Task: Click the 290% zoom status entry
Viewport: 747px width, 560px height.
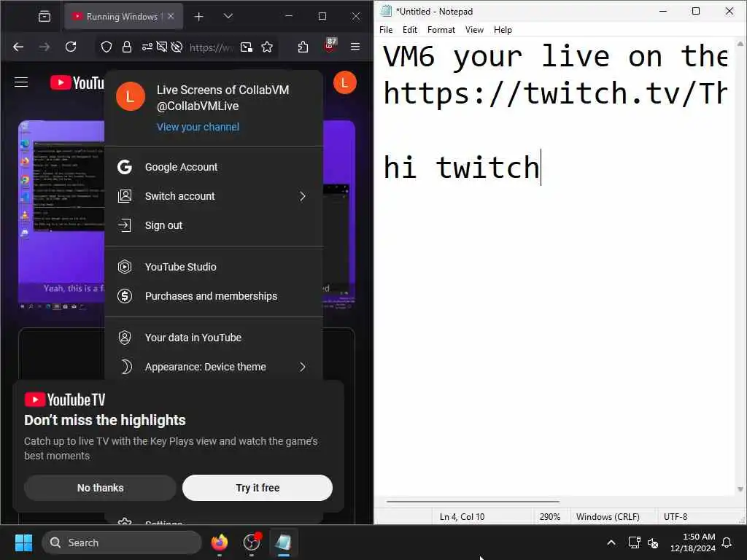Action: click(x=550, y=517)
